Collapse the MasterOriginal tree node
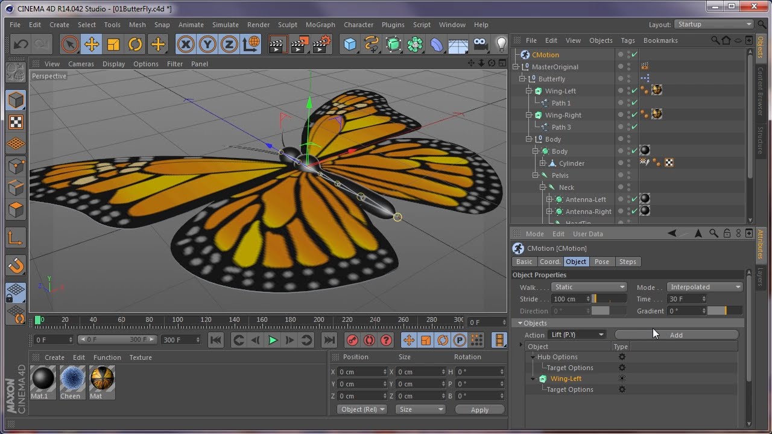 click(516, 67)
